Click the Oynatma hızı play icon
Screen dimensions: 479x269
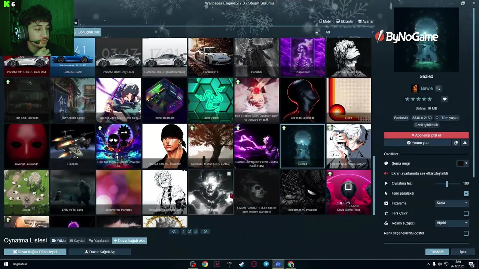(x=386, y=183)
